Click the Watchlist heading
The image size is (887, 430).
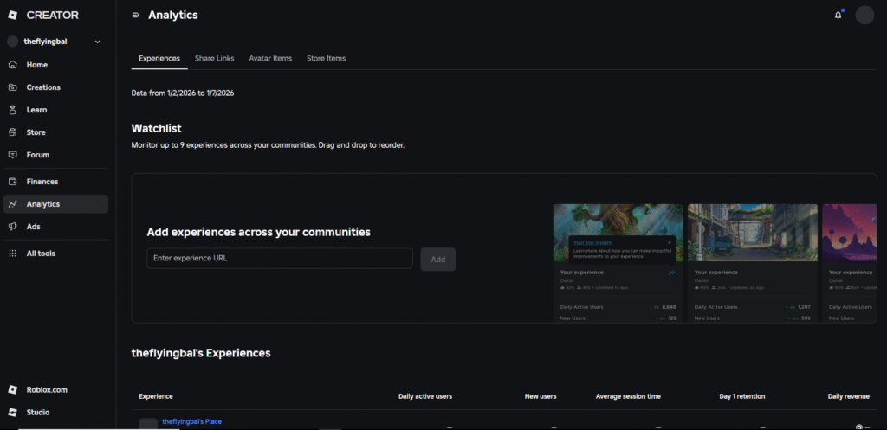coord(156,128)
